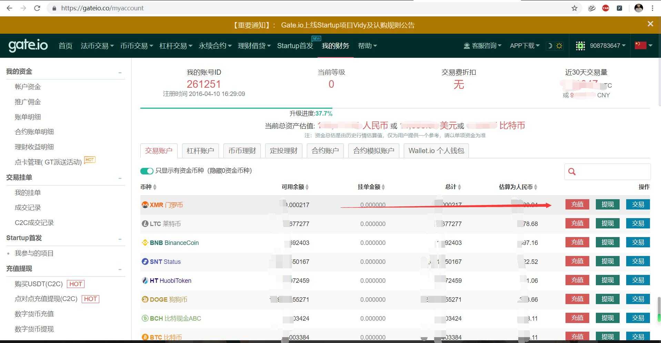Switch to 币币理财 tab

pos(242,151)
